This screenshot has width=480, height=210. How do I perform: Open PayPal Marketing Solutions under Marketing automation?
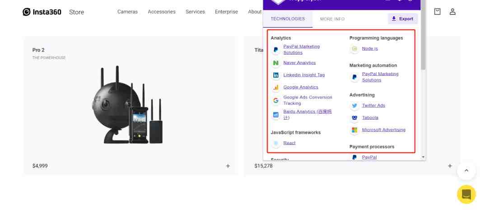(x=380, y=77)
